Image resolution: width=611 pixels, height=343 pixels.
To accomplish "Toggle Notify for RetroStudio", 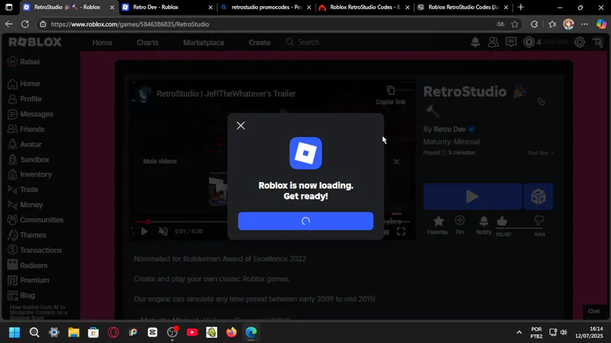I will (483, 225).
